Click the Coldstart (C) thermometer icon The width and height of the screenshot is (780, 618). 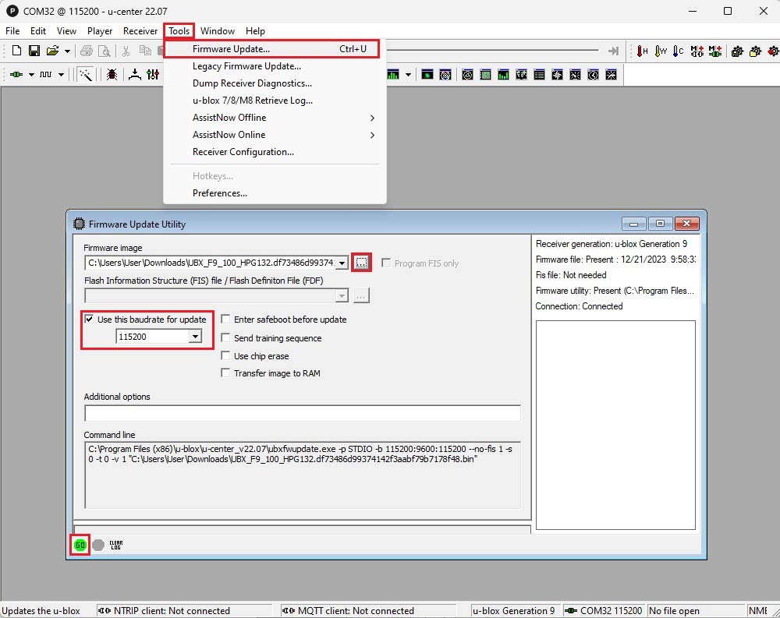coord(679,51)
